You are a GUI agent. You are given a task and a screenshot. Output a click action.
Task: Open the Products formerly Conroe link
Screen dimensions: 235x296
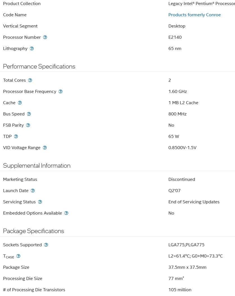(195, 15)
